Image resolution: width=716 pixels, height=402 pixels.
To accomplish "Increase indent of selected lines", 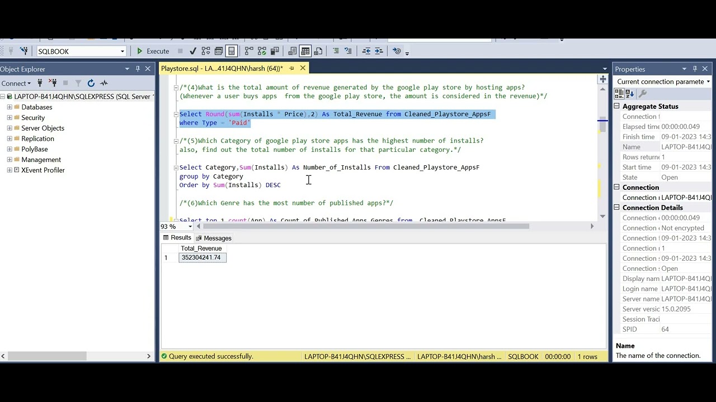I will click(x=379, y=51).
